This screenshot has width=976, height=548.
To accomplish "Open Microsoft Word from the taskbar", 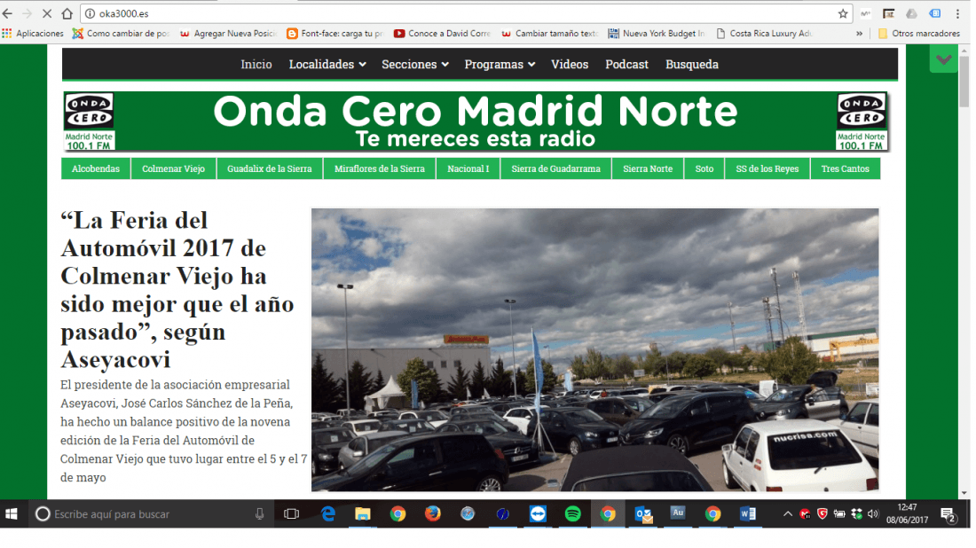I will 748,513.
